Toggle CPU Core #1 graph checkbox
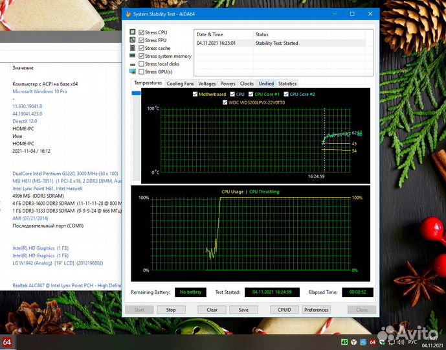This screenshot has height=350, width=446. pos(251,94)
